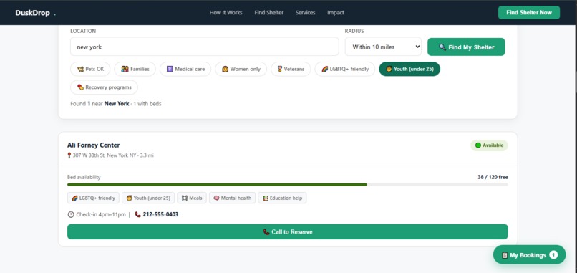Open the radius dropdown Within 10 miles
Image resolution: width=577 pixels, height=273 pixels.
click(383, 47)
